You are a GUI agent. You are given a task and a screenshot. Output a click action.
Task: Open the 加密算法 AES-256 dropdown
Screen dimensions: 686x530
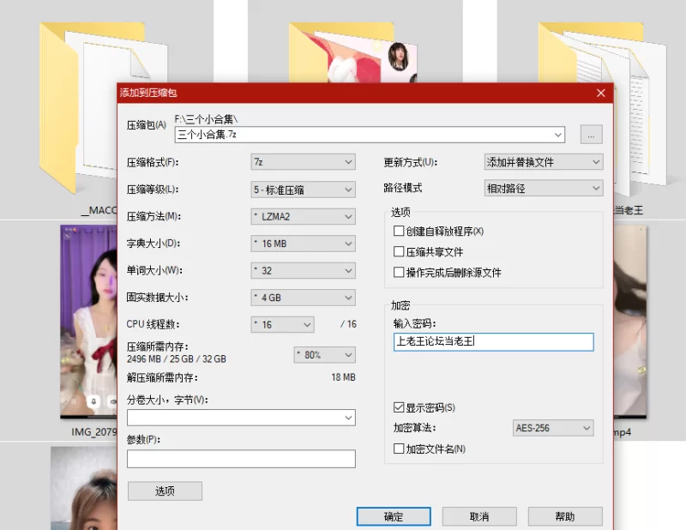[553, 428]
